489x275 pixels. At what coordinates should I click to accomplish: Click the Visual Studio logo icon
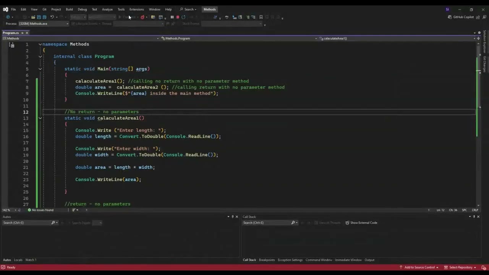click(5, 9)
